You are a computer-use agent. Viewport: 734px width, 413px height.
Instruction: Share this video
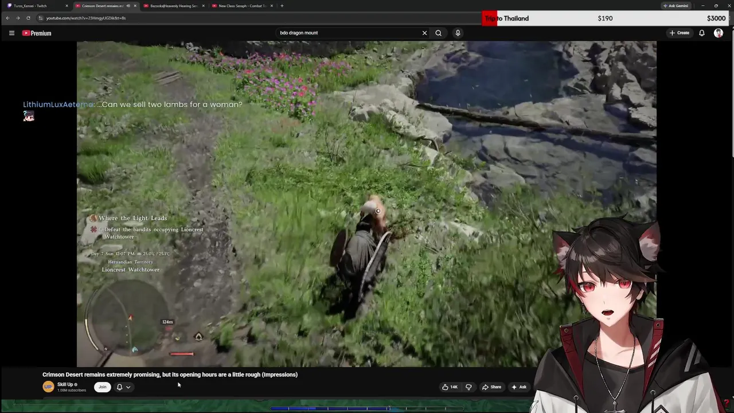point(491,387)
